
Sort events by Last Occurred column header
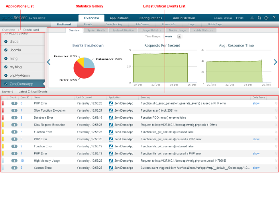click(x=84, y=97)
